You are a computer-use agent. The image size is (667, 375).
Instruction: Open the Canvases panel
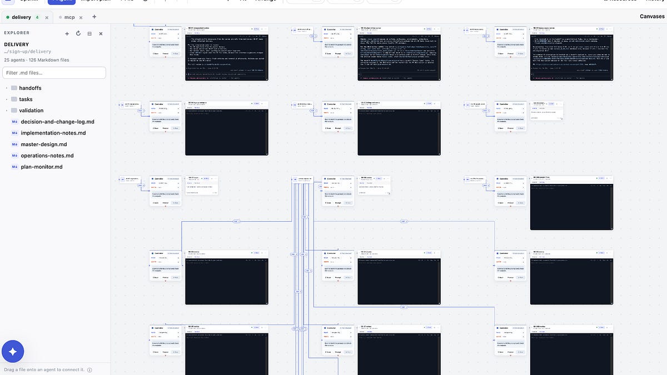click(x=653, y=17)
